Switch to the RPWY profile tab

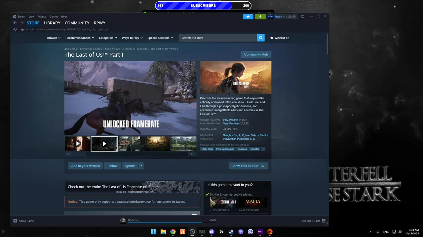[99, 23]
